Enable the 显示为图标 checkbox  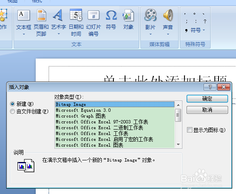point(189,130)
